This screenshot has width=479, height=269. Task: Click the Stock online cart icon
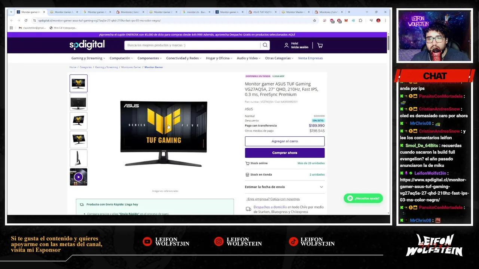[x=247, y=163]
